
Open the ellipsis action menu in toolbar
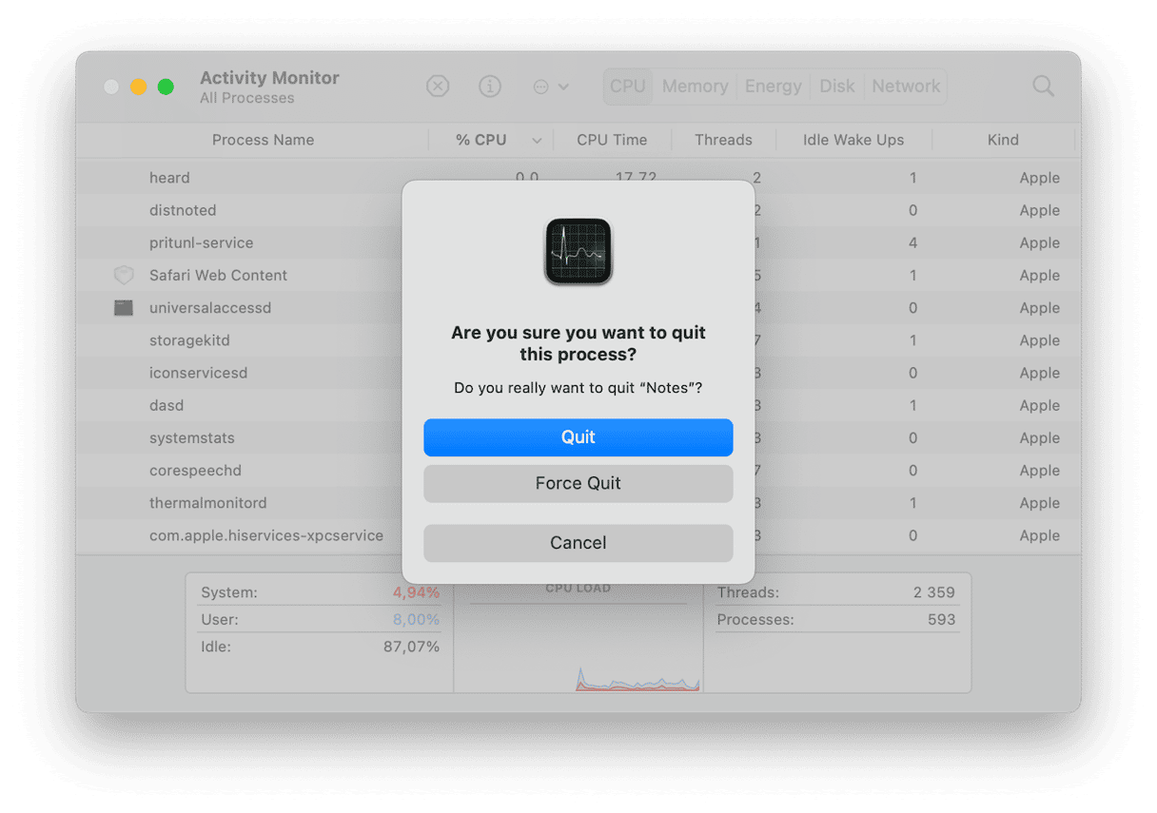click(551, 87)
